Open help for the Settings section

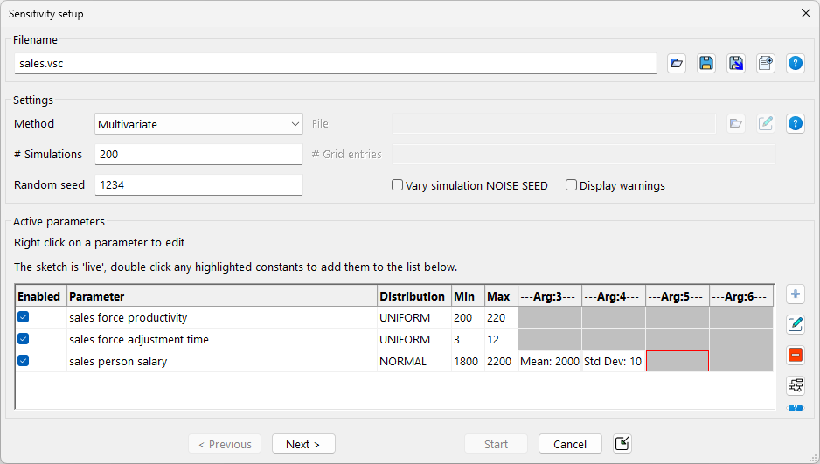pyautogui.click(x=796, y=123)
